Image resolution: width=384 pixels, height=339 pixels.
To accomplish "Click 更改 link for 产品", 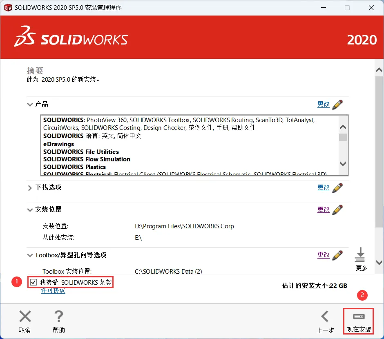I will tap(324, 104).
